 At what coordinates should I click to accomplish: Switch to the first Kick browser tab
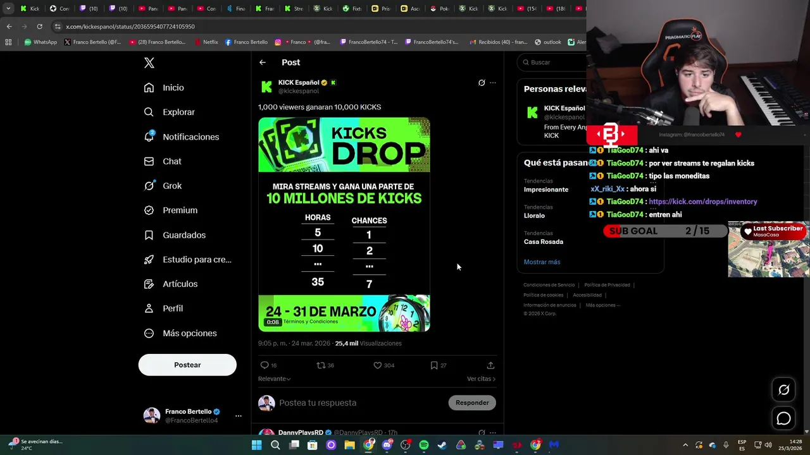(29, 8)
